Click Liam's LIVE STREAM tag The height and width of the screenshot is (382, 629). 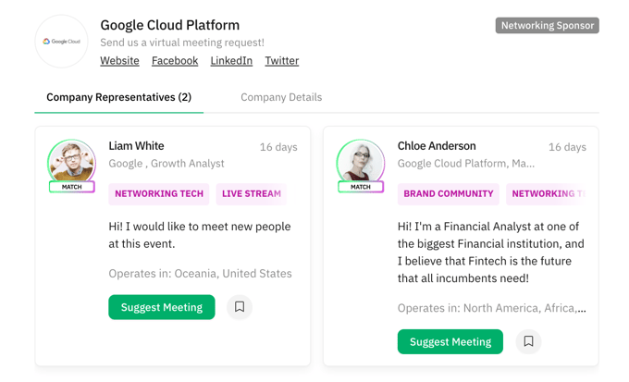tap(252, 194)
